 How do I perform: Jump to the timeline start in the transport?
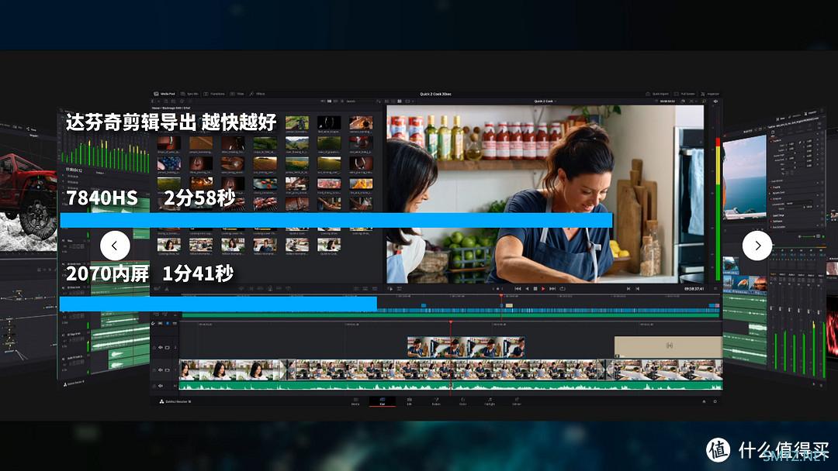click(x=518, y=289)
